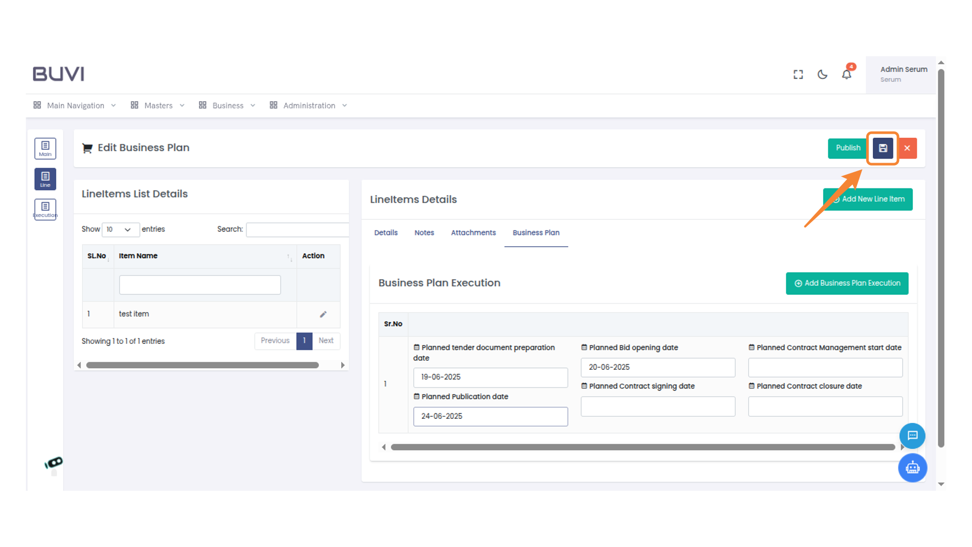Click the red close X button

[907, 148]
